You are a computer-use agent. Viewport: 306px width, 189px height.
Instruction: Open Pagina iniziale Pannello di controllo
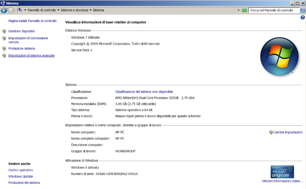click(33, 21)
